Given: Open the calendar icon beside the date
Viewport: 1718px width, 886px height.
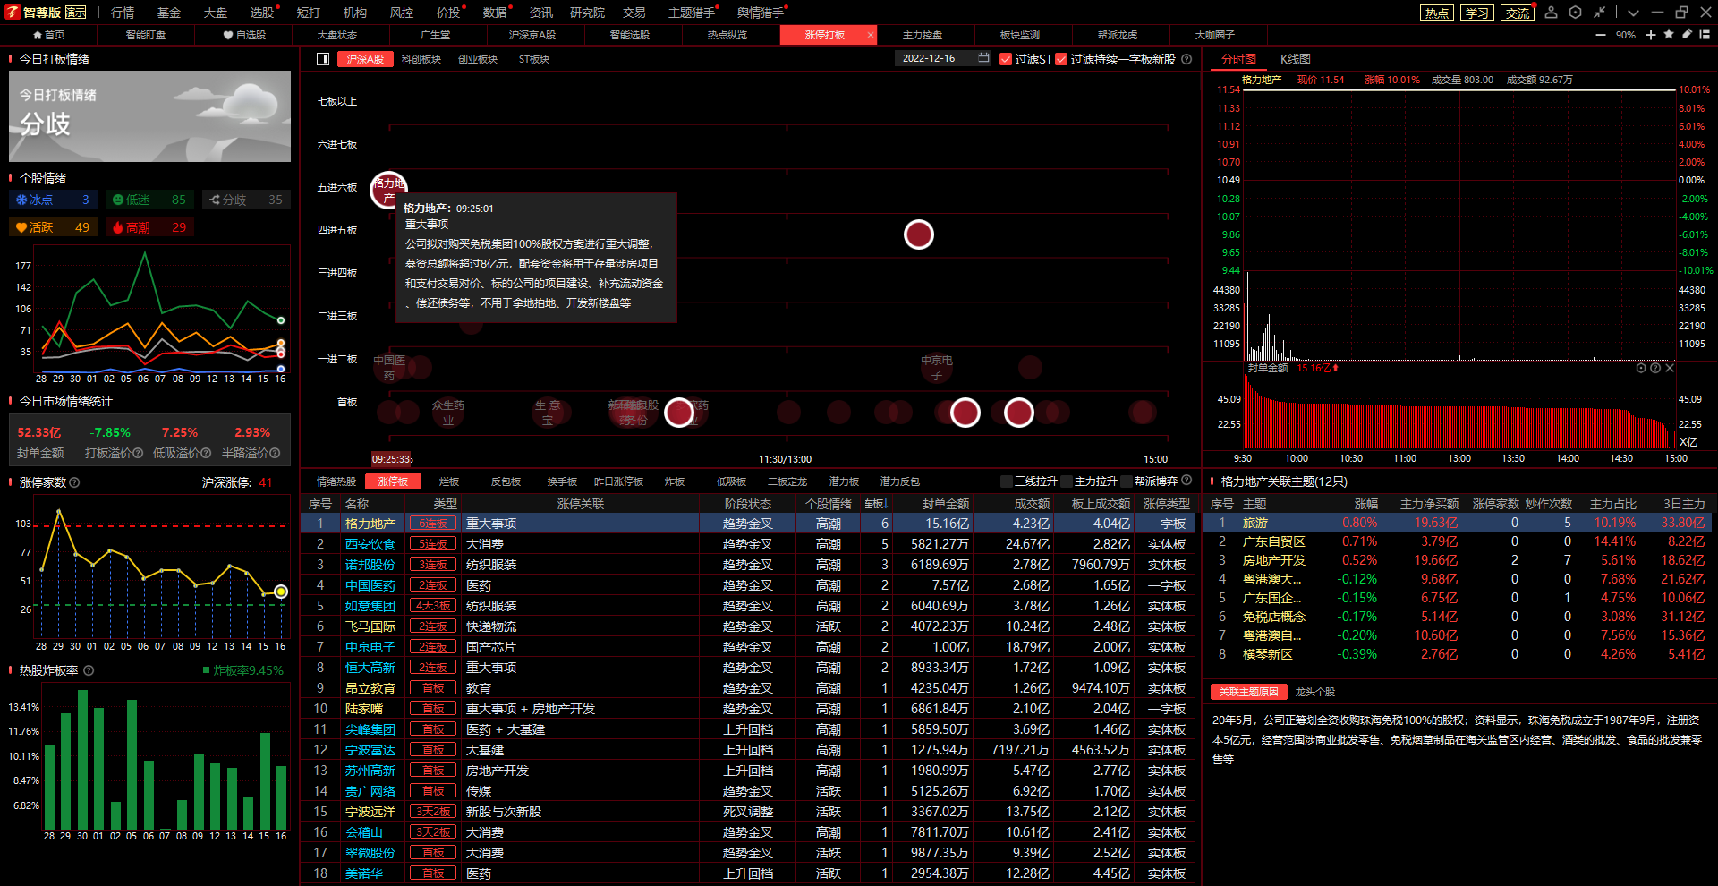Looking at the screenshot, I should tap(983, 58).
